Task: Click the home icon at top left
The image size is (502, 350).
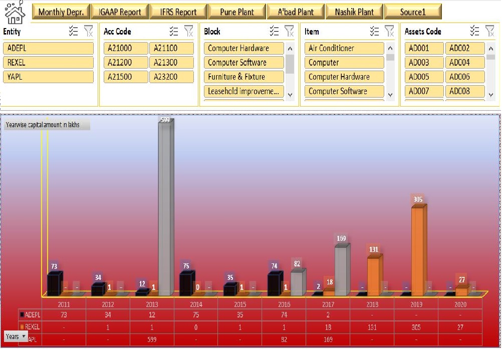Action: coord(15,12)
